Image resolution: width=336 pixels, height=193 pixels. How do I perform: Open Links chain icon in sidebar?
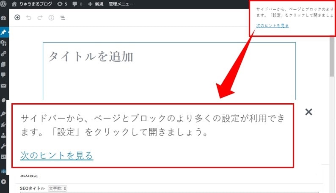3,54
